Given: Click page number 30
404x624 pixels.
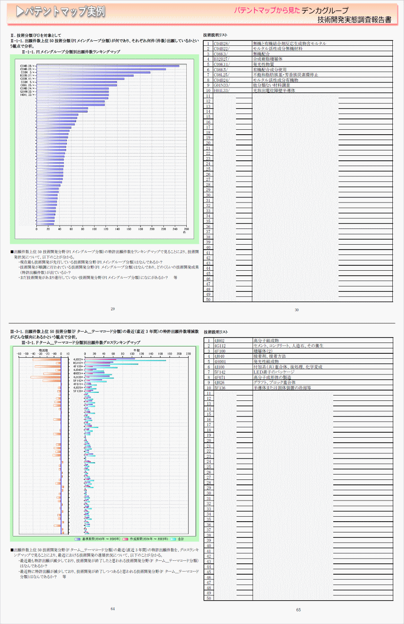Looking at the screenshot, I should pyautogui.click(x=297, y=310).
